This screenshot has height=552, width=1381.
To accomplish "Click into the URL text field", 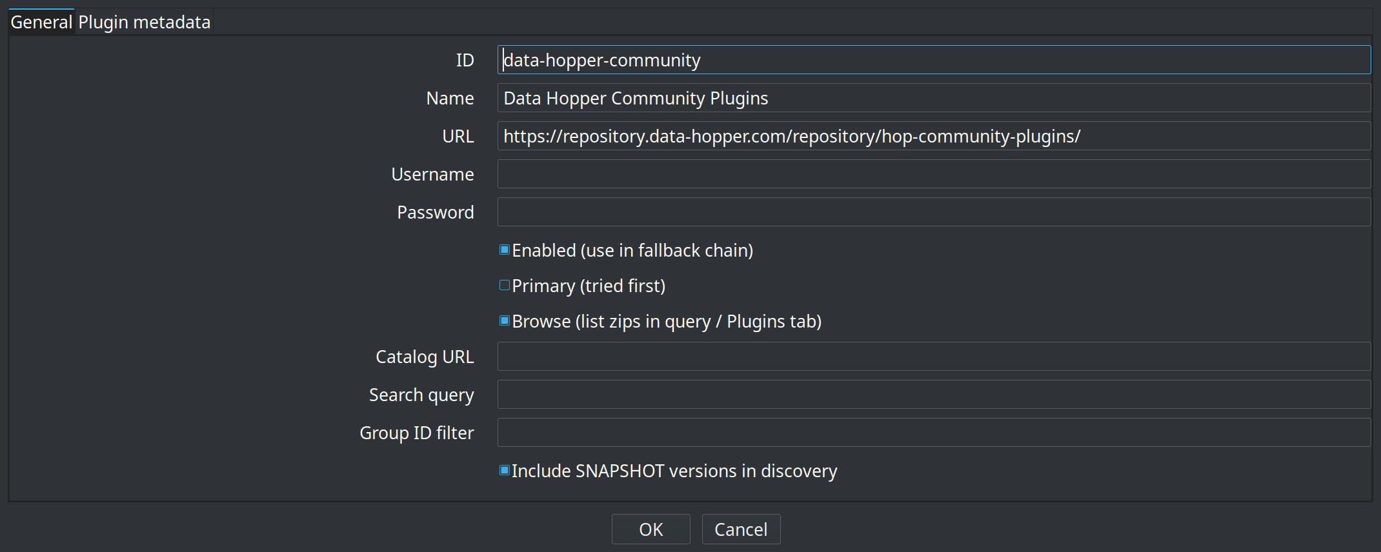I will click(934, 136).
